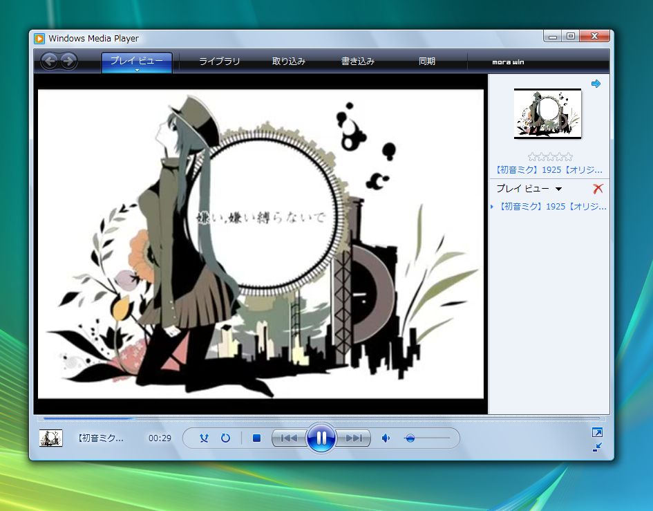Click the Windows Media Player title bar icon
653x511 pixels.
click(x=39, y=39)
